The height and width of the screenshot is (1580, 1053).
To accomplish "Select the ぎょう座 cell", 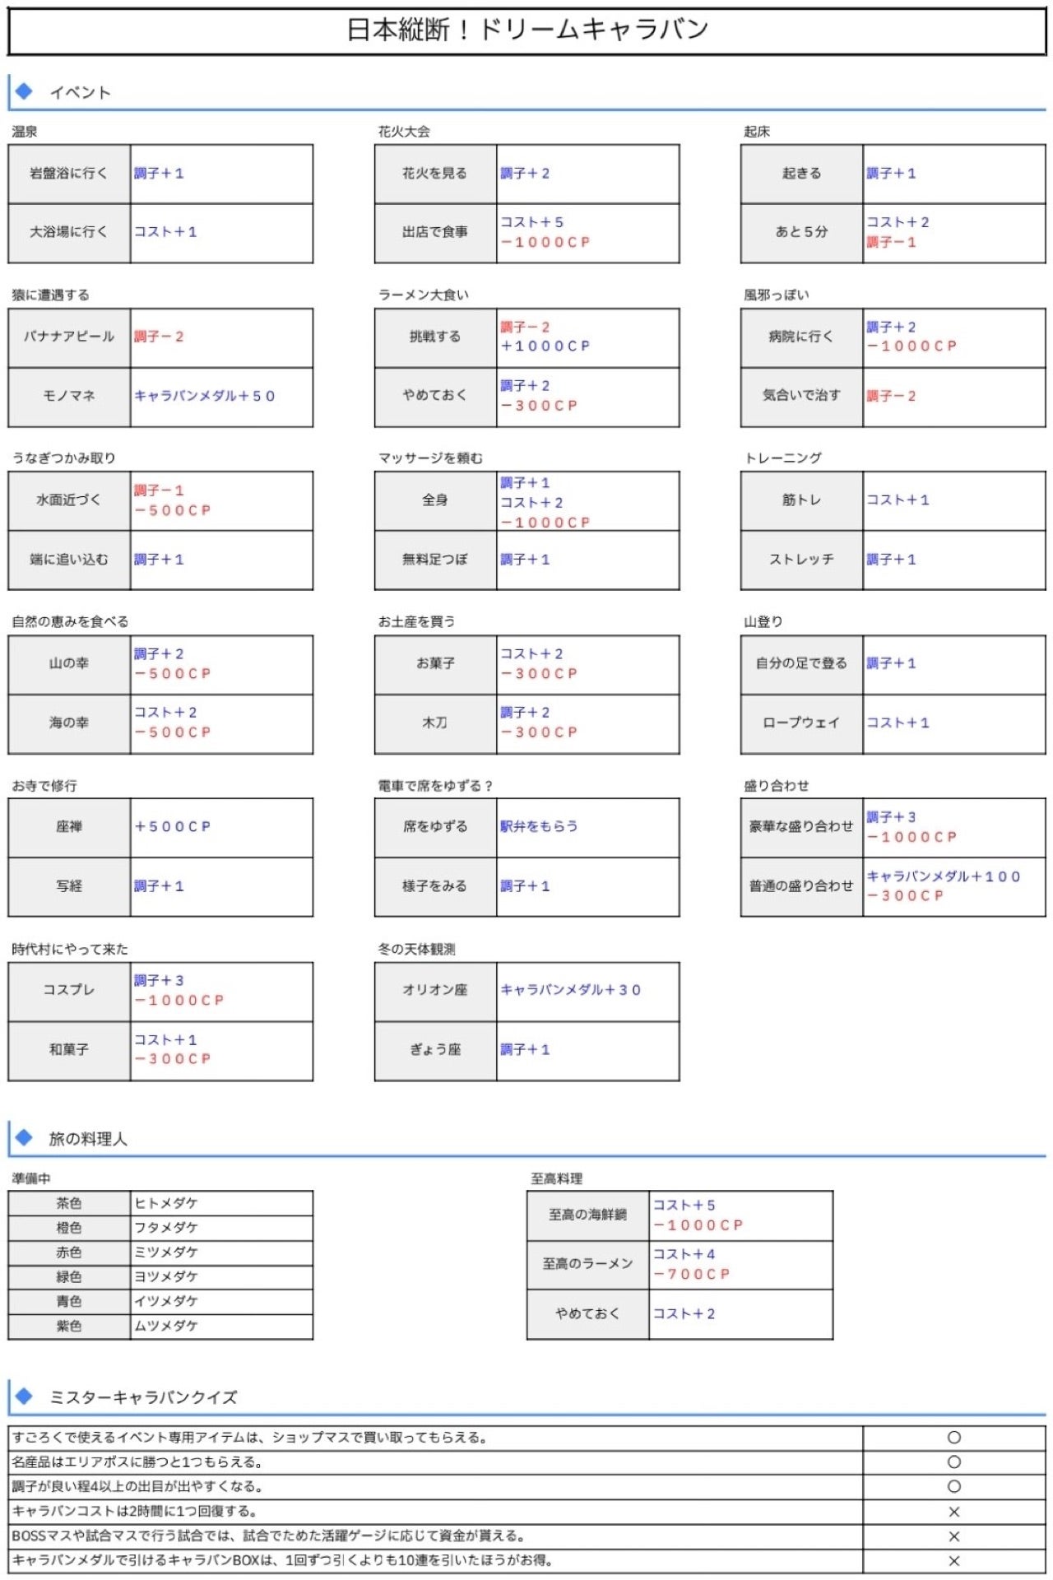I will (435, 1050).
